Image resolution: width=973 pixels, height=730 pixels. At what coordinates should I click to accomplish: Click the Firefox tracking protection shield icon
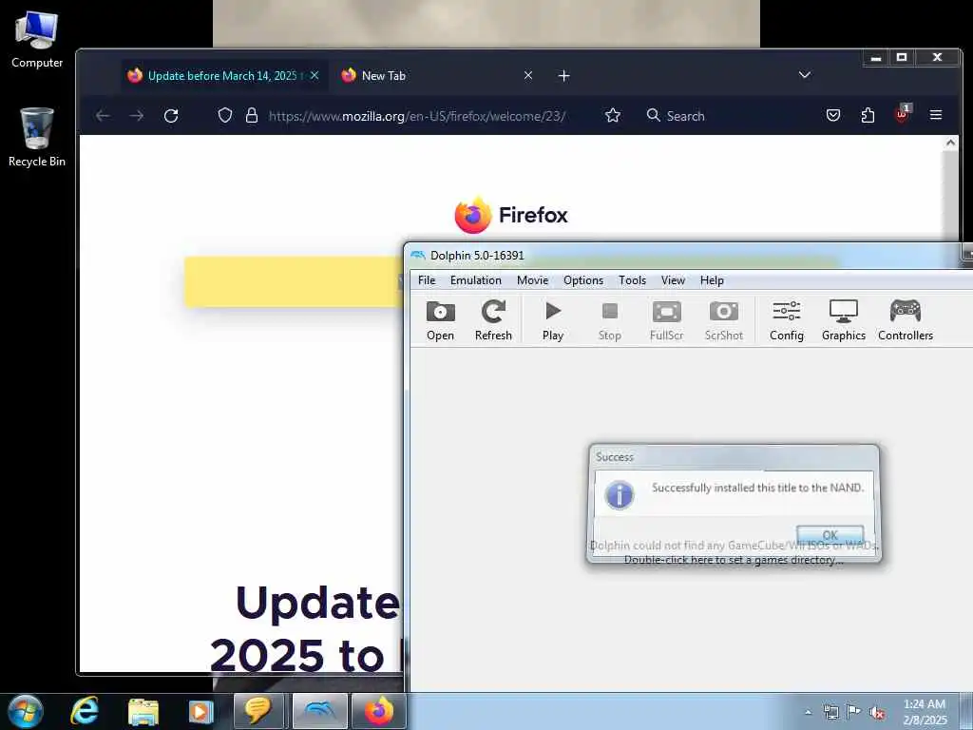(225, 115)
